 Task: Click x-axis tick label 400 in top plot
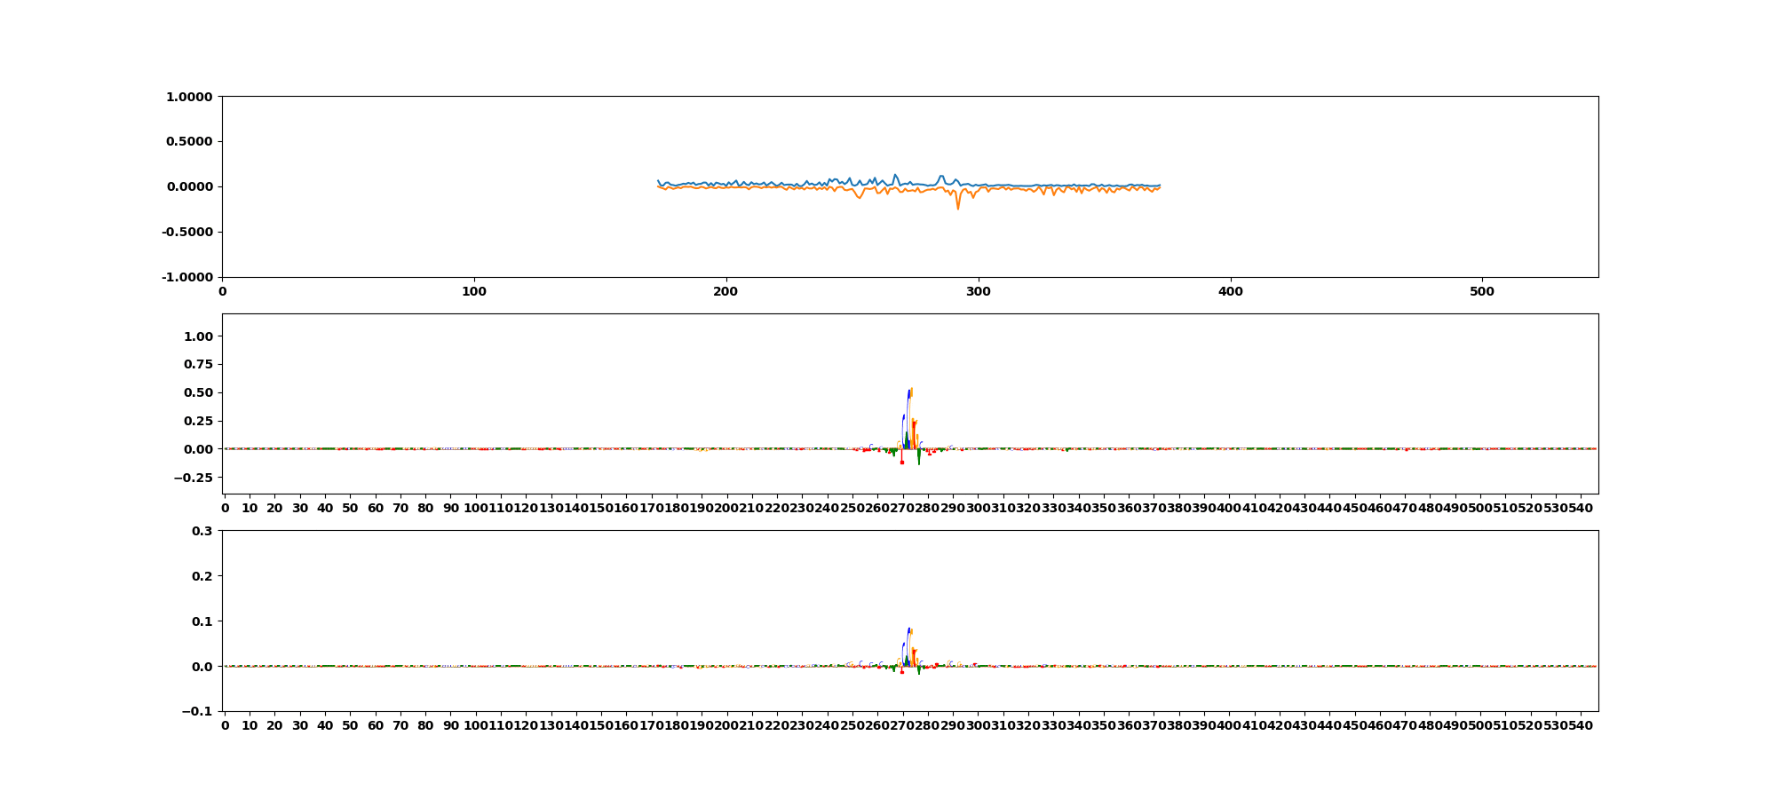pyautogui.click(x=1230, y=292)
